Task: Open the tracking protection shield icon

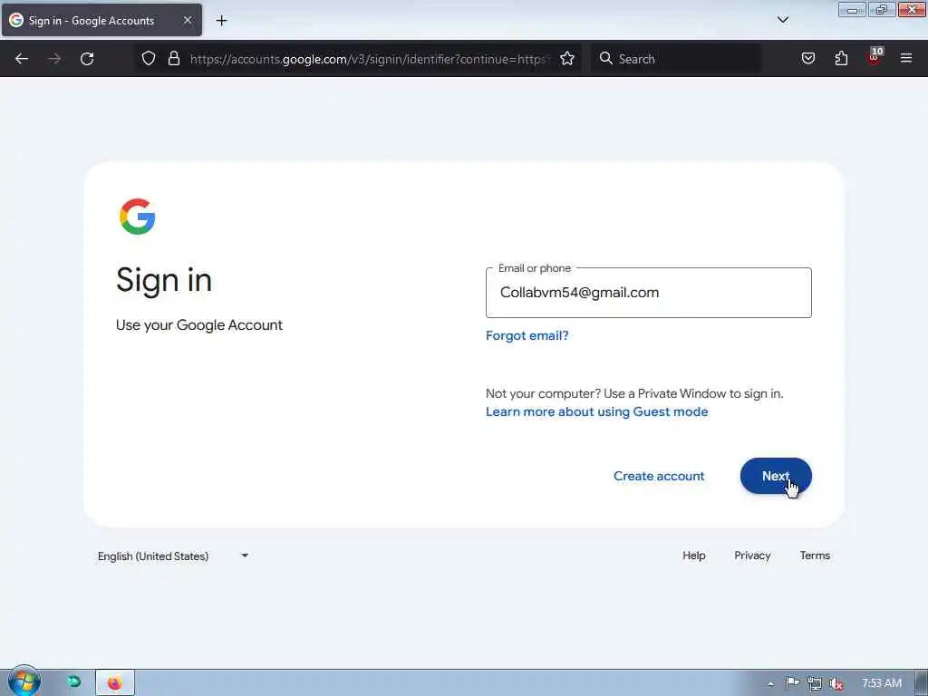Action: pos(149,58)
